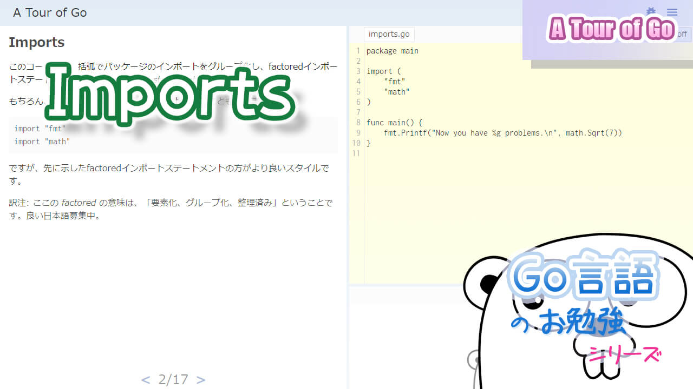Click the 訳注 translator note paragraph
Viewport: 693px width, 389px height.
tap(171, 209)
